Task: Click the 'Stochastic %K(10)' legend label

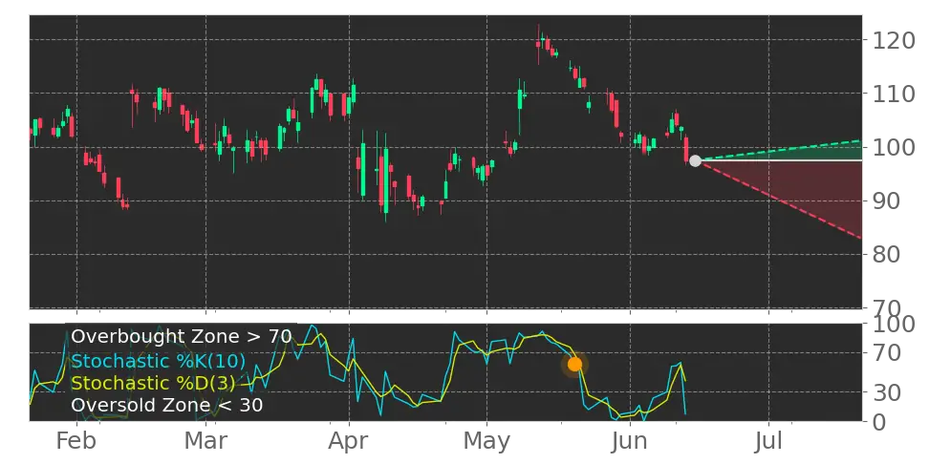Action: click(159, 361)
